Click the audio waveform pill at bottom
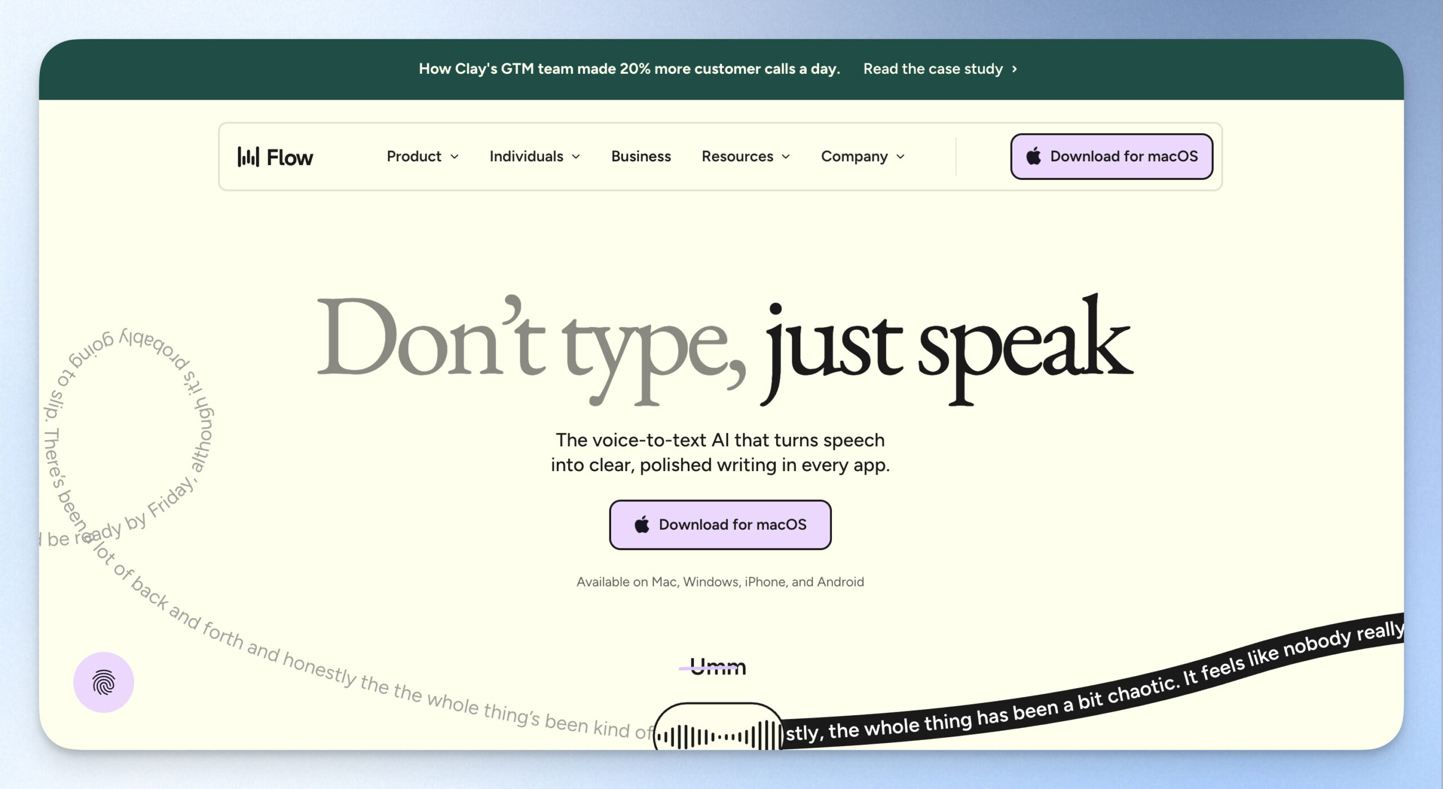1443x789 pixels. [x=718, y=727]
